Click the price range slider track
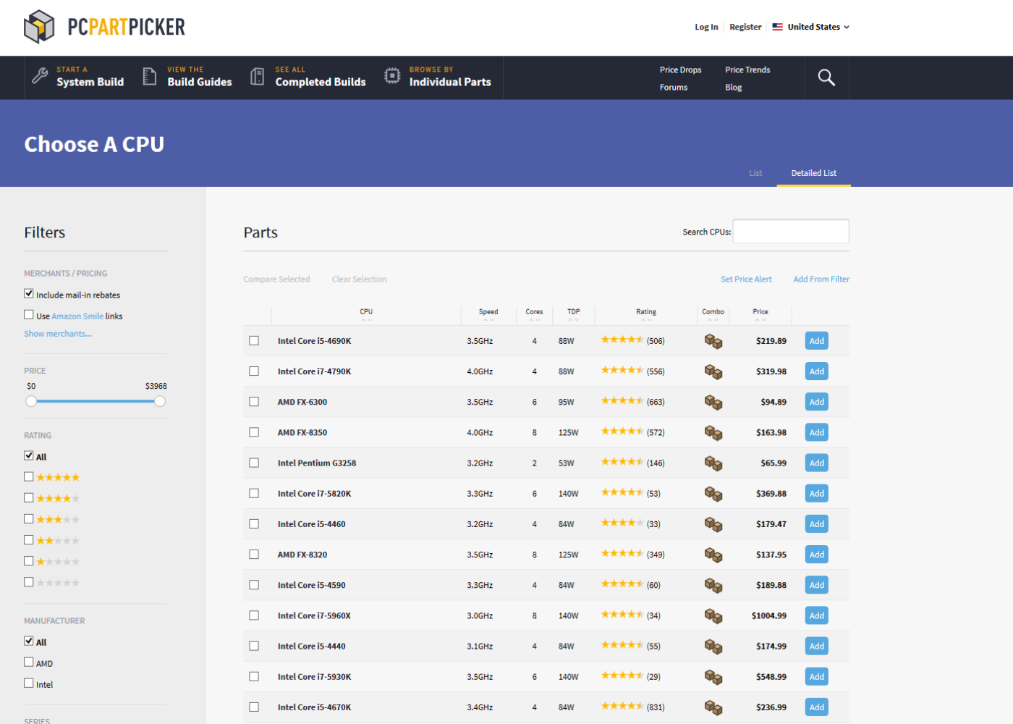The height and width of the screenshot is (724, 1013). click(96, 401)
